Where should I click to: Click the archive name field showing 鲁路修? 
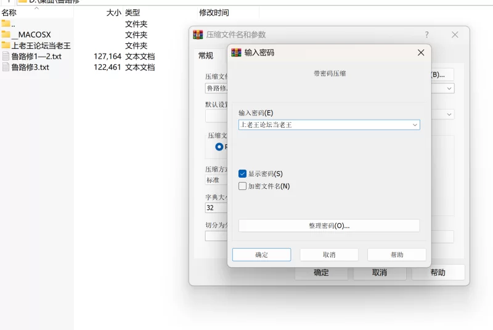(216, 88)
